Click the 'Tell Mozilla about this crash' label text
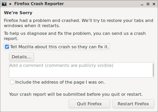158x112 pixels. tap(47, 47)
